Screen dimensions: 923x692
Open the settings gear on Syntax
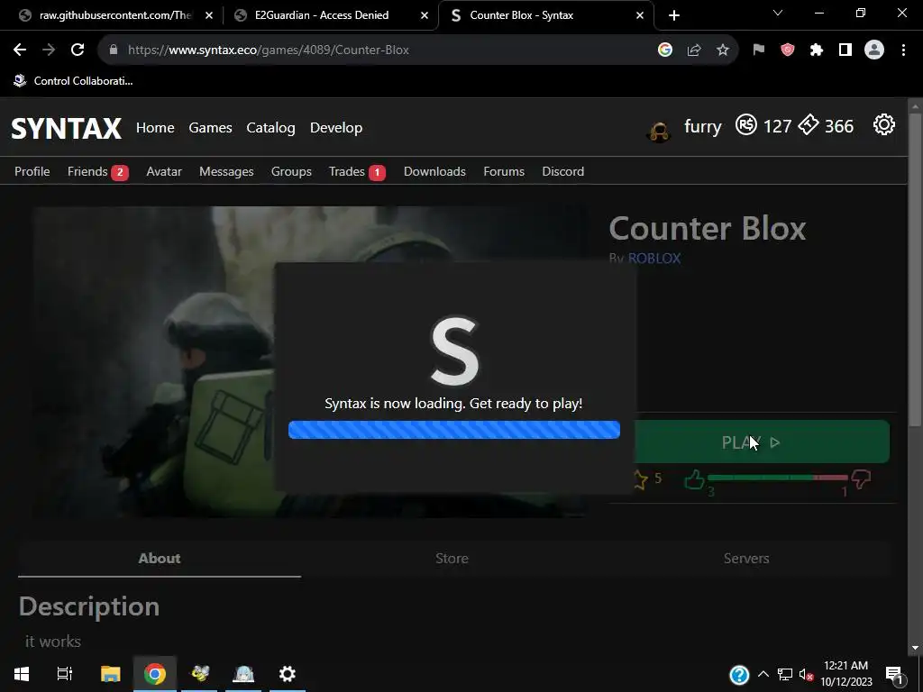point(884,124)
